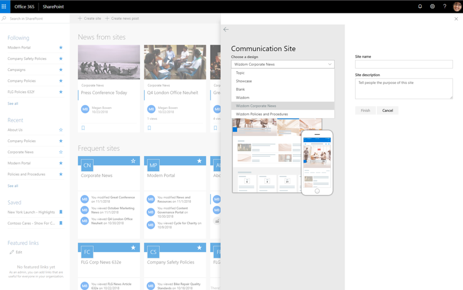
Task: Unsave Contoso Cares bookmark
Action: (61, 223)
